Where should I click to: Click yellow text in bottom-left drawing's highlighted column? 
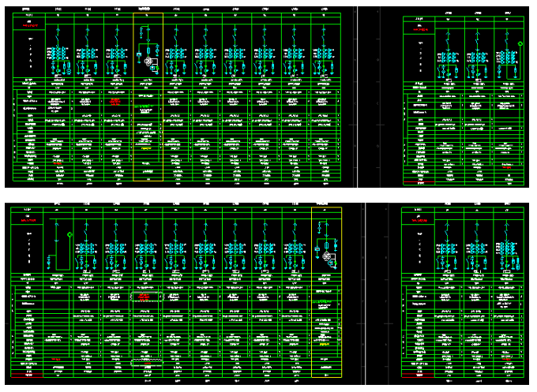(325, 344)
